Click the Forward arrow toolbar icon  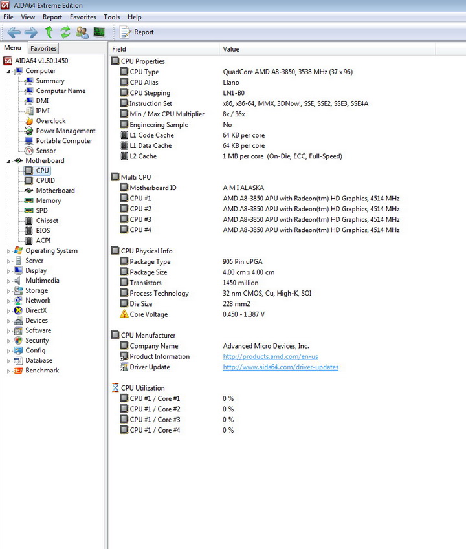[x=31, y=32]
